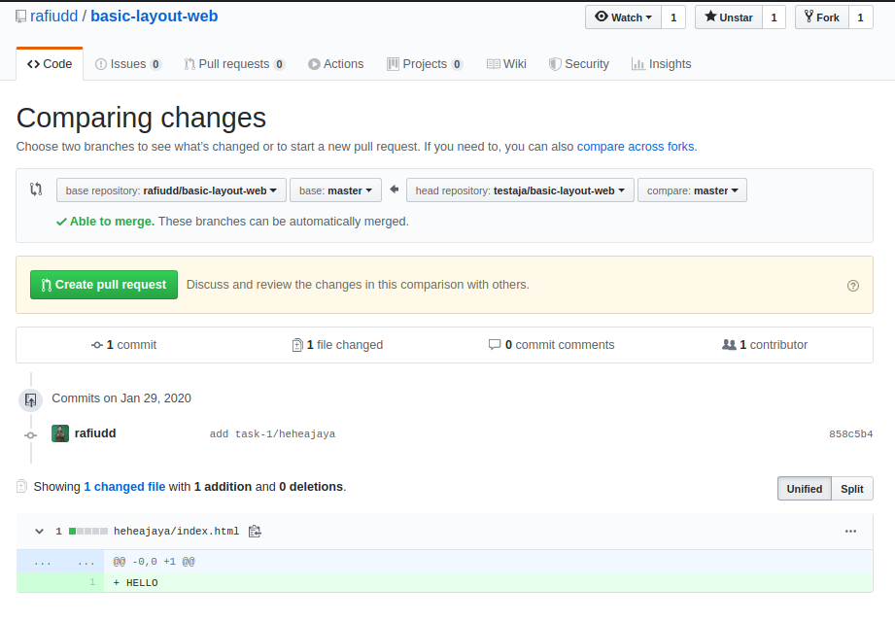Open the Security tab
The height and width of the screenshot is (622, 895).
(579, 64)
